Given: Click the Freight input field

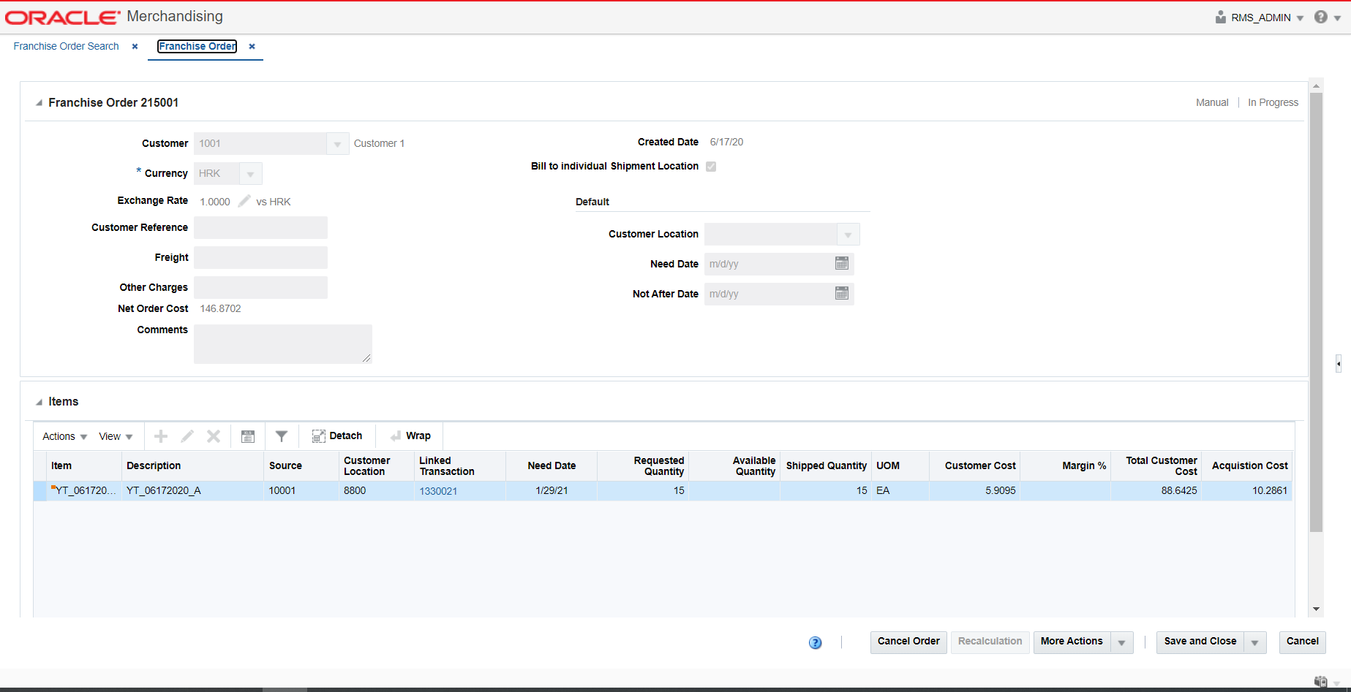Looking at the screenshot, I should (260, 257).
